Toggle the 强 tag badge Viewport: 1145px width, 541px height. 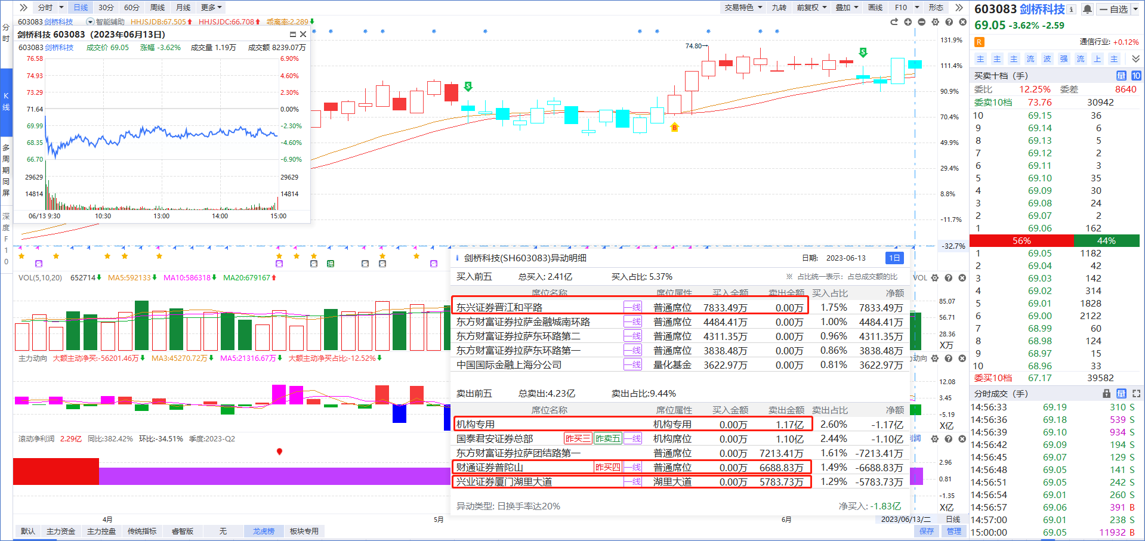pyautogui.click(x=1064, y=59)
